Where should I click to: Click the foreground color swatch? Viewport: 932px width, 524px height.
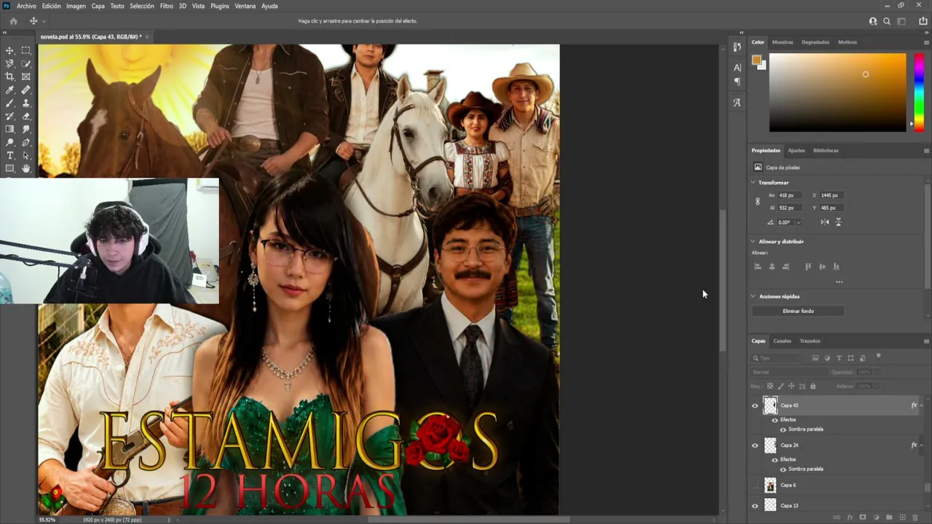pyautogui.click(x=757, y=60)
